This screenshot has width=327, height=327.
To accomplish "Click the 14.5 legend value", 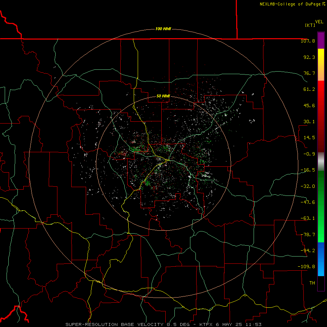I will (x=309, y=138).
